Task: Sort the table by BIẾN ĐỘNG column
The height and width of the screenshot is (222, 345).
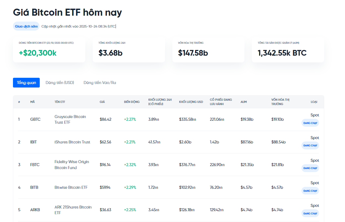Action: [x=131, y=102]
